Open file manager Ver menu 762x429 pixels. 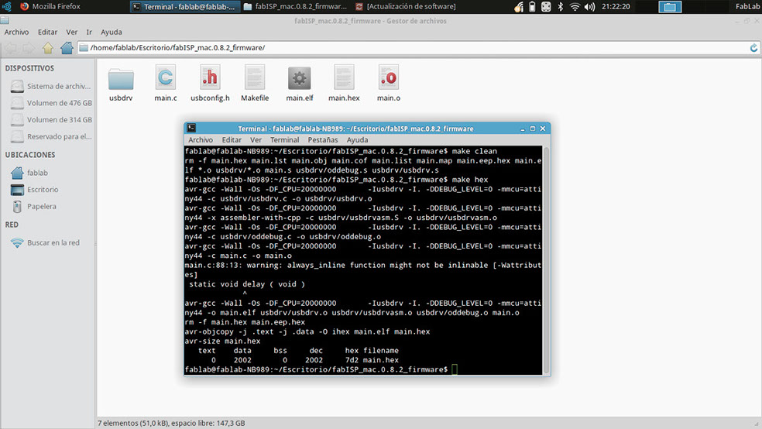tap(72, 32)
